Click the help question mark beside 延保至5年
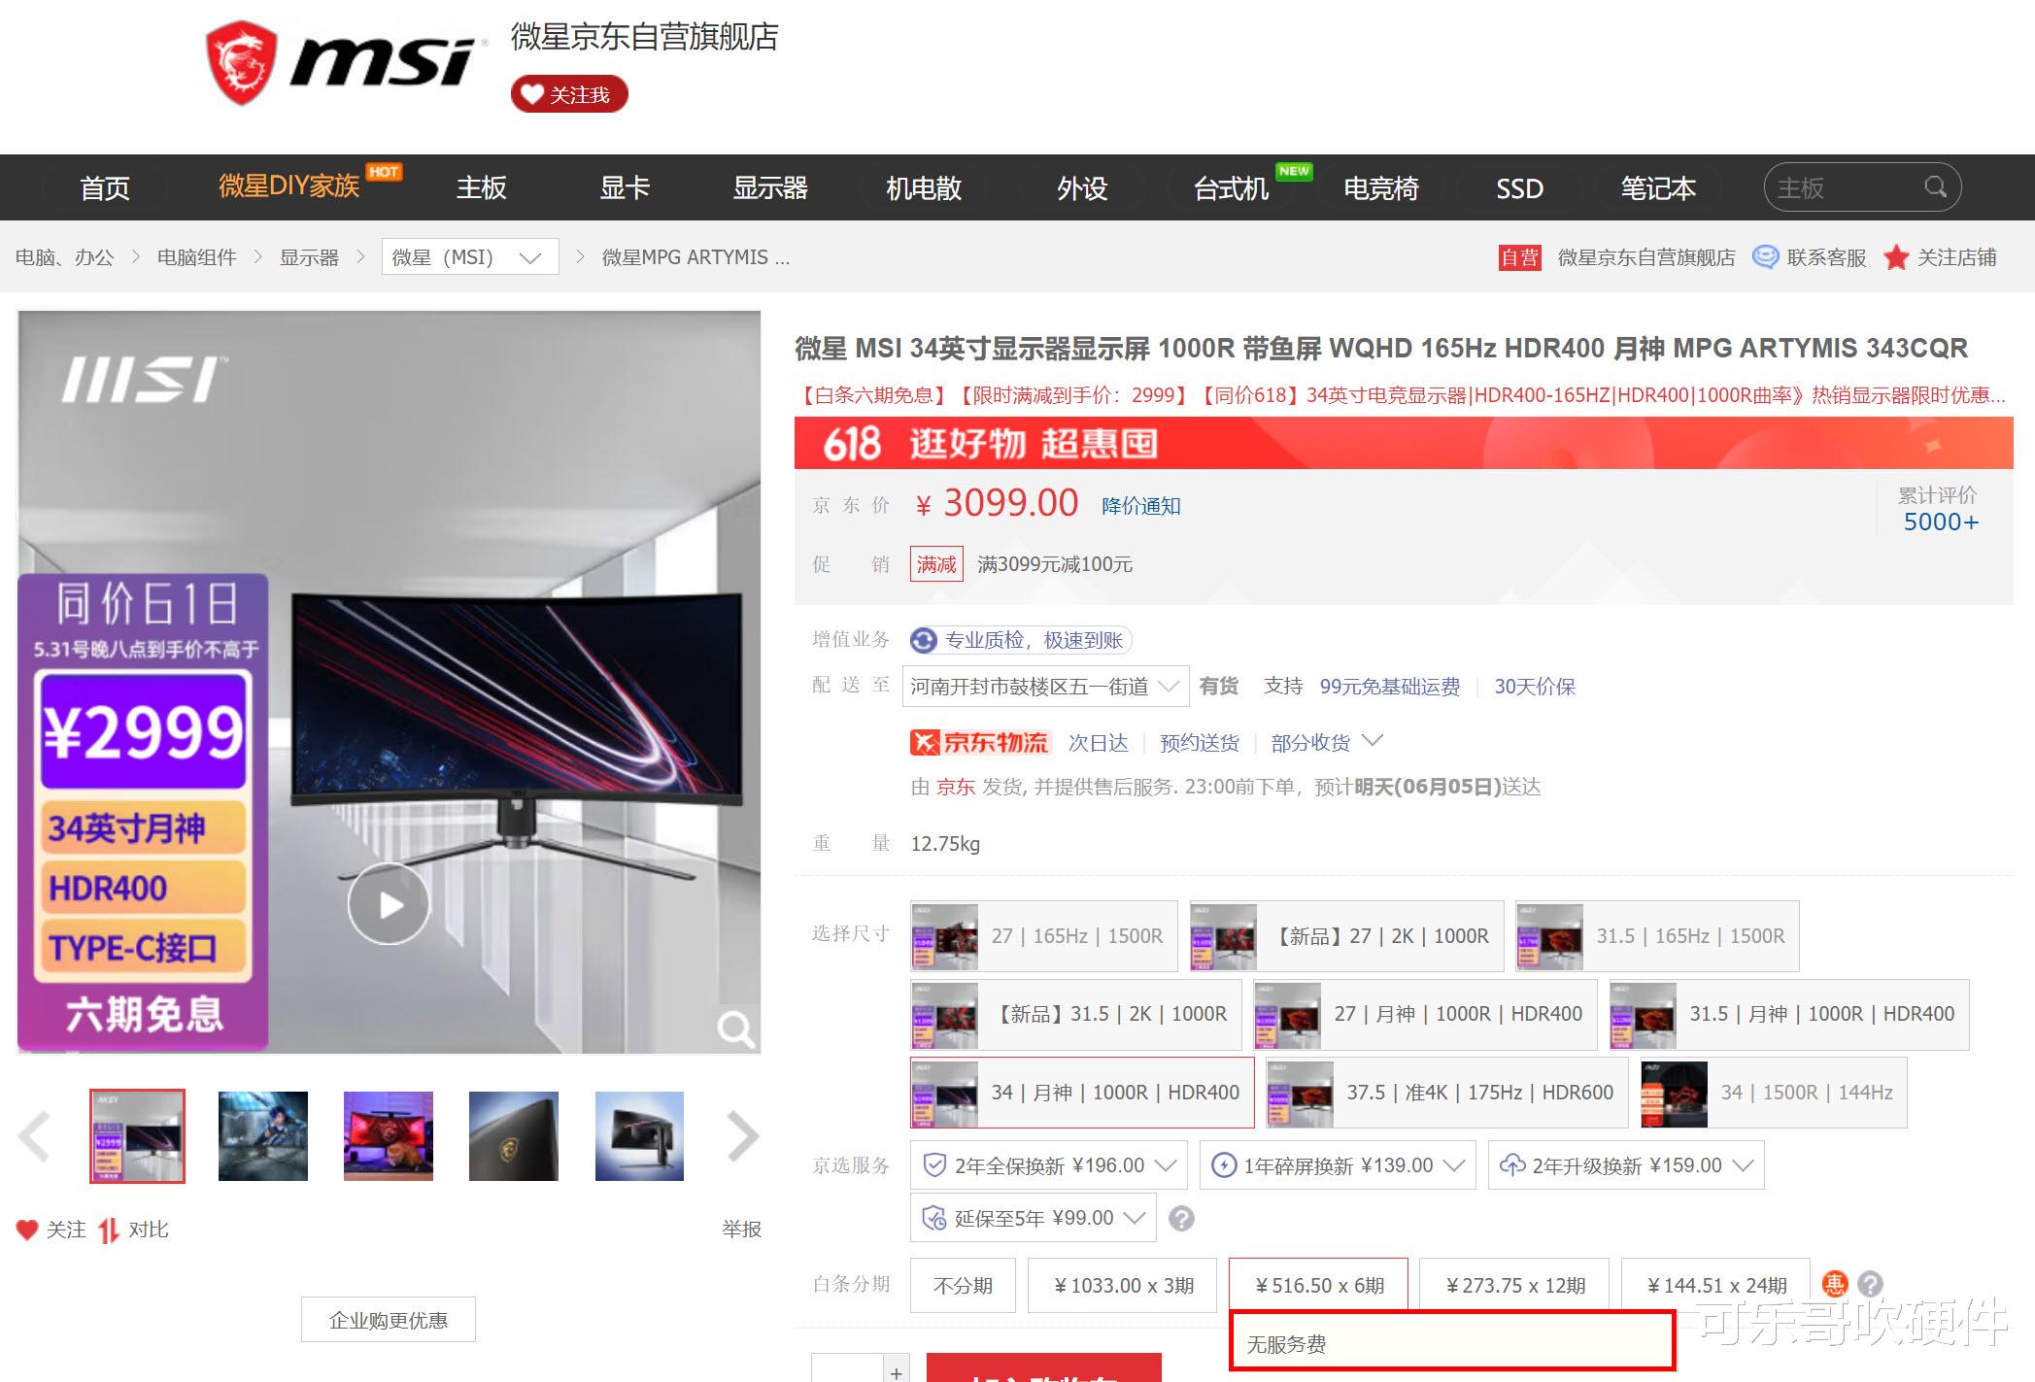Viewport: 2035px width, 1382px height. tap(1181, 1218)
